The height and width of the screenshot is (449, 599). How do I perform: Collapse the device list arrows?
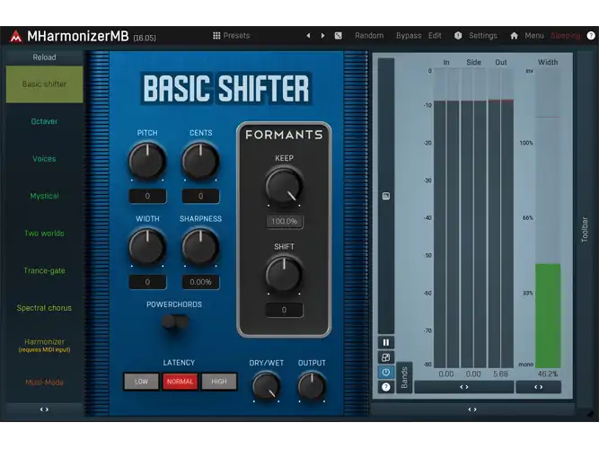click(44, 409)
